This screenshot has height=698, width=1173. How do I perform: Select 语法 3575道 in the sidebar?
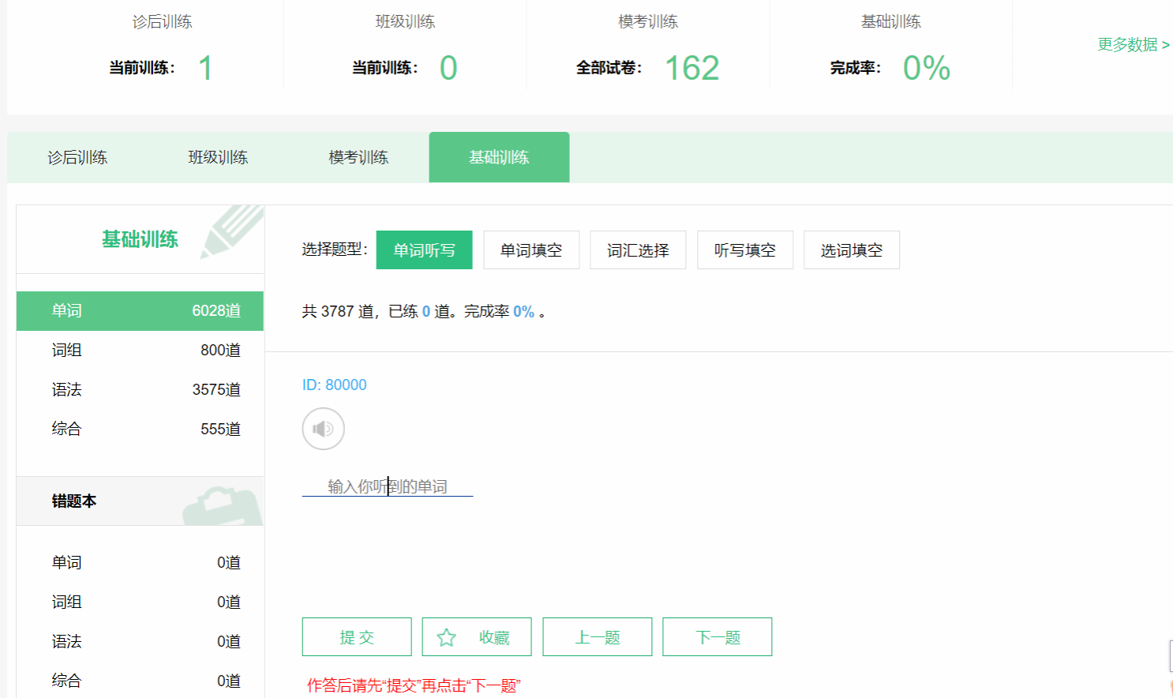coord(140,389)
